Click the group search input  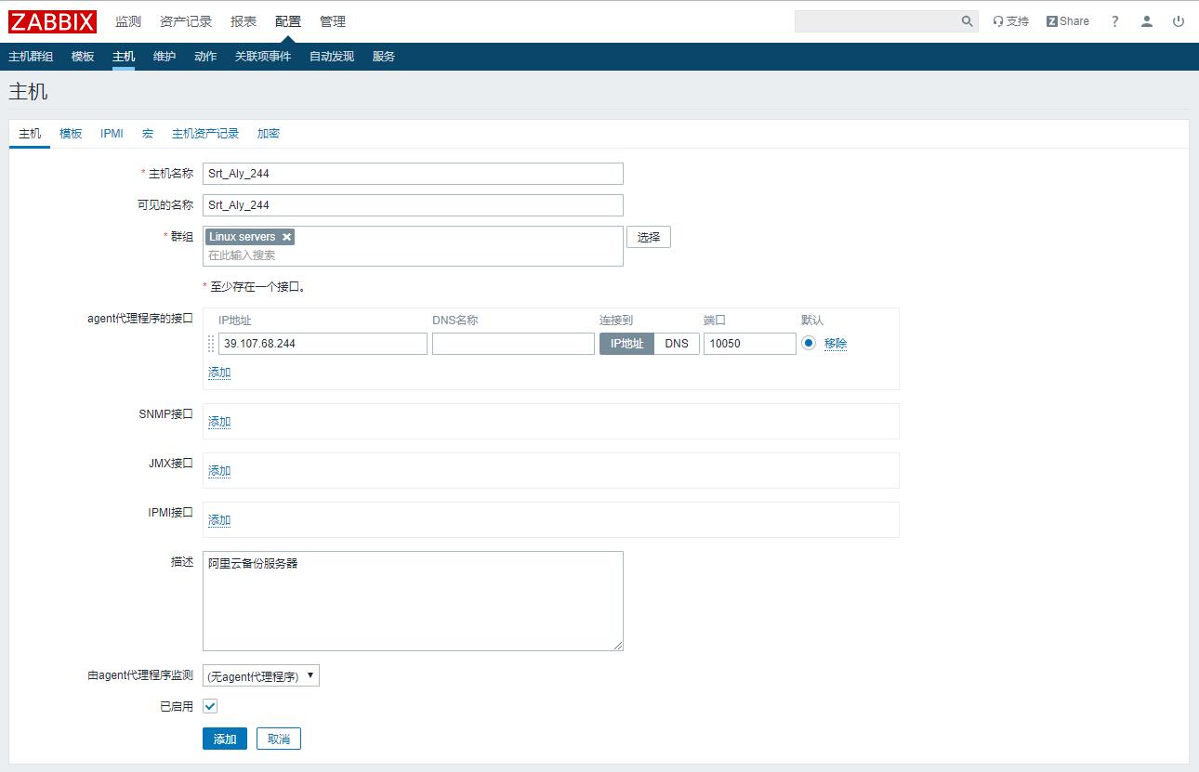click(x=413, y=255)
